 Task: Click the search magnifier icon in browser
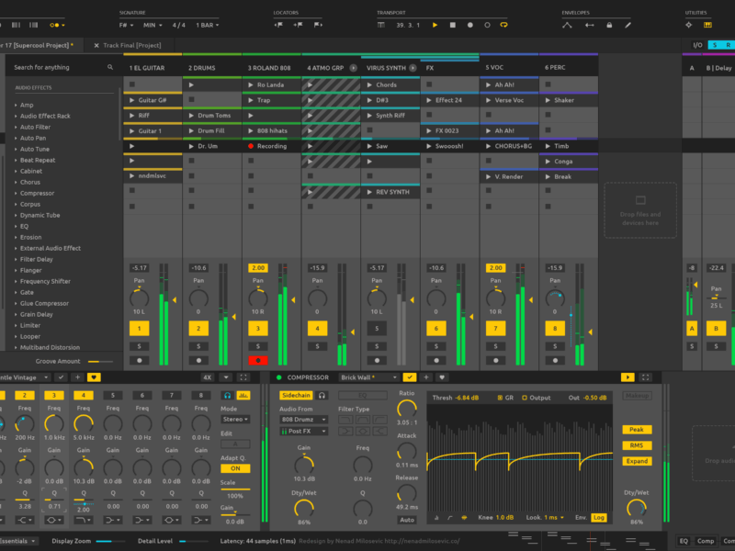pyautogui.click(x=110, y=67)
